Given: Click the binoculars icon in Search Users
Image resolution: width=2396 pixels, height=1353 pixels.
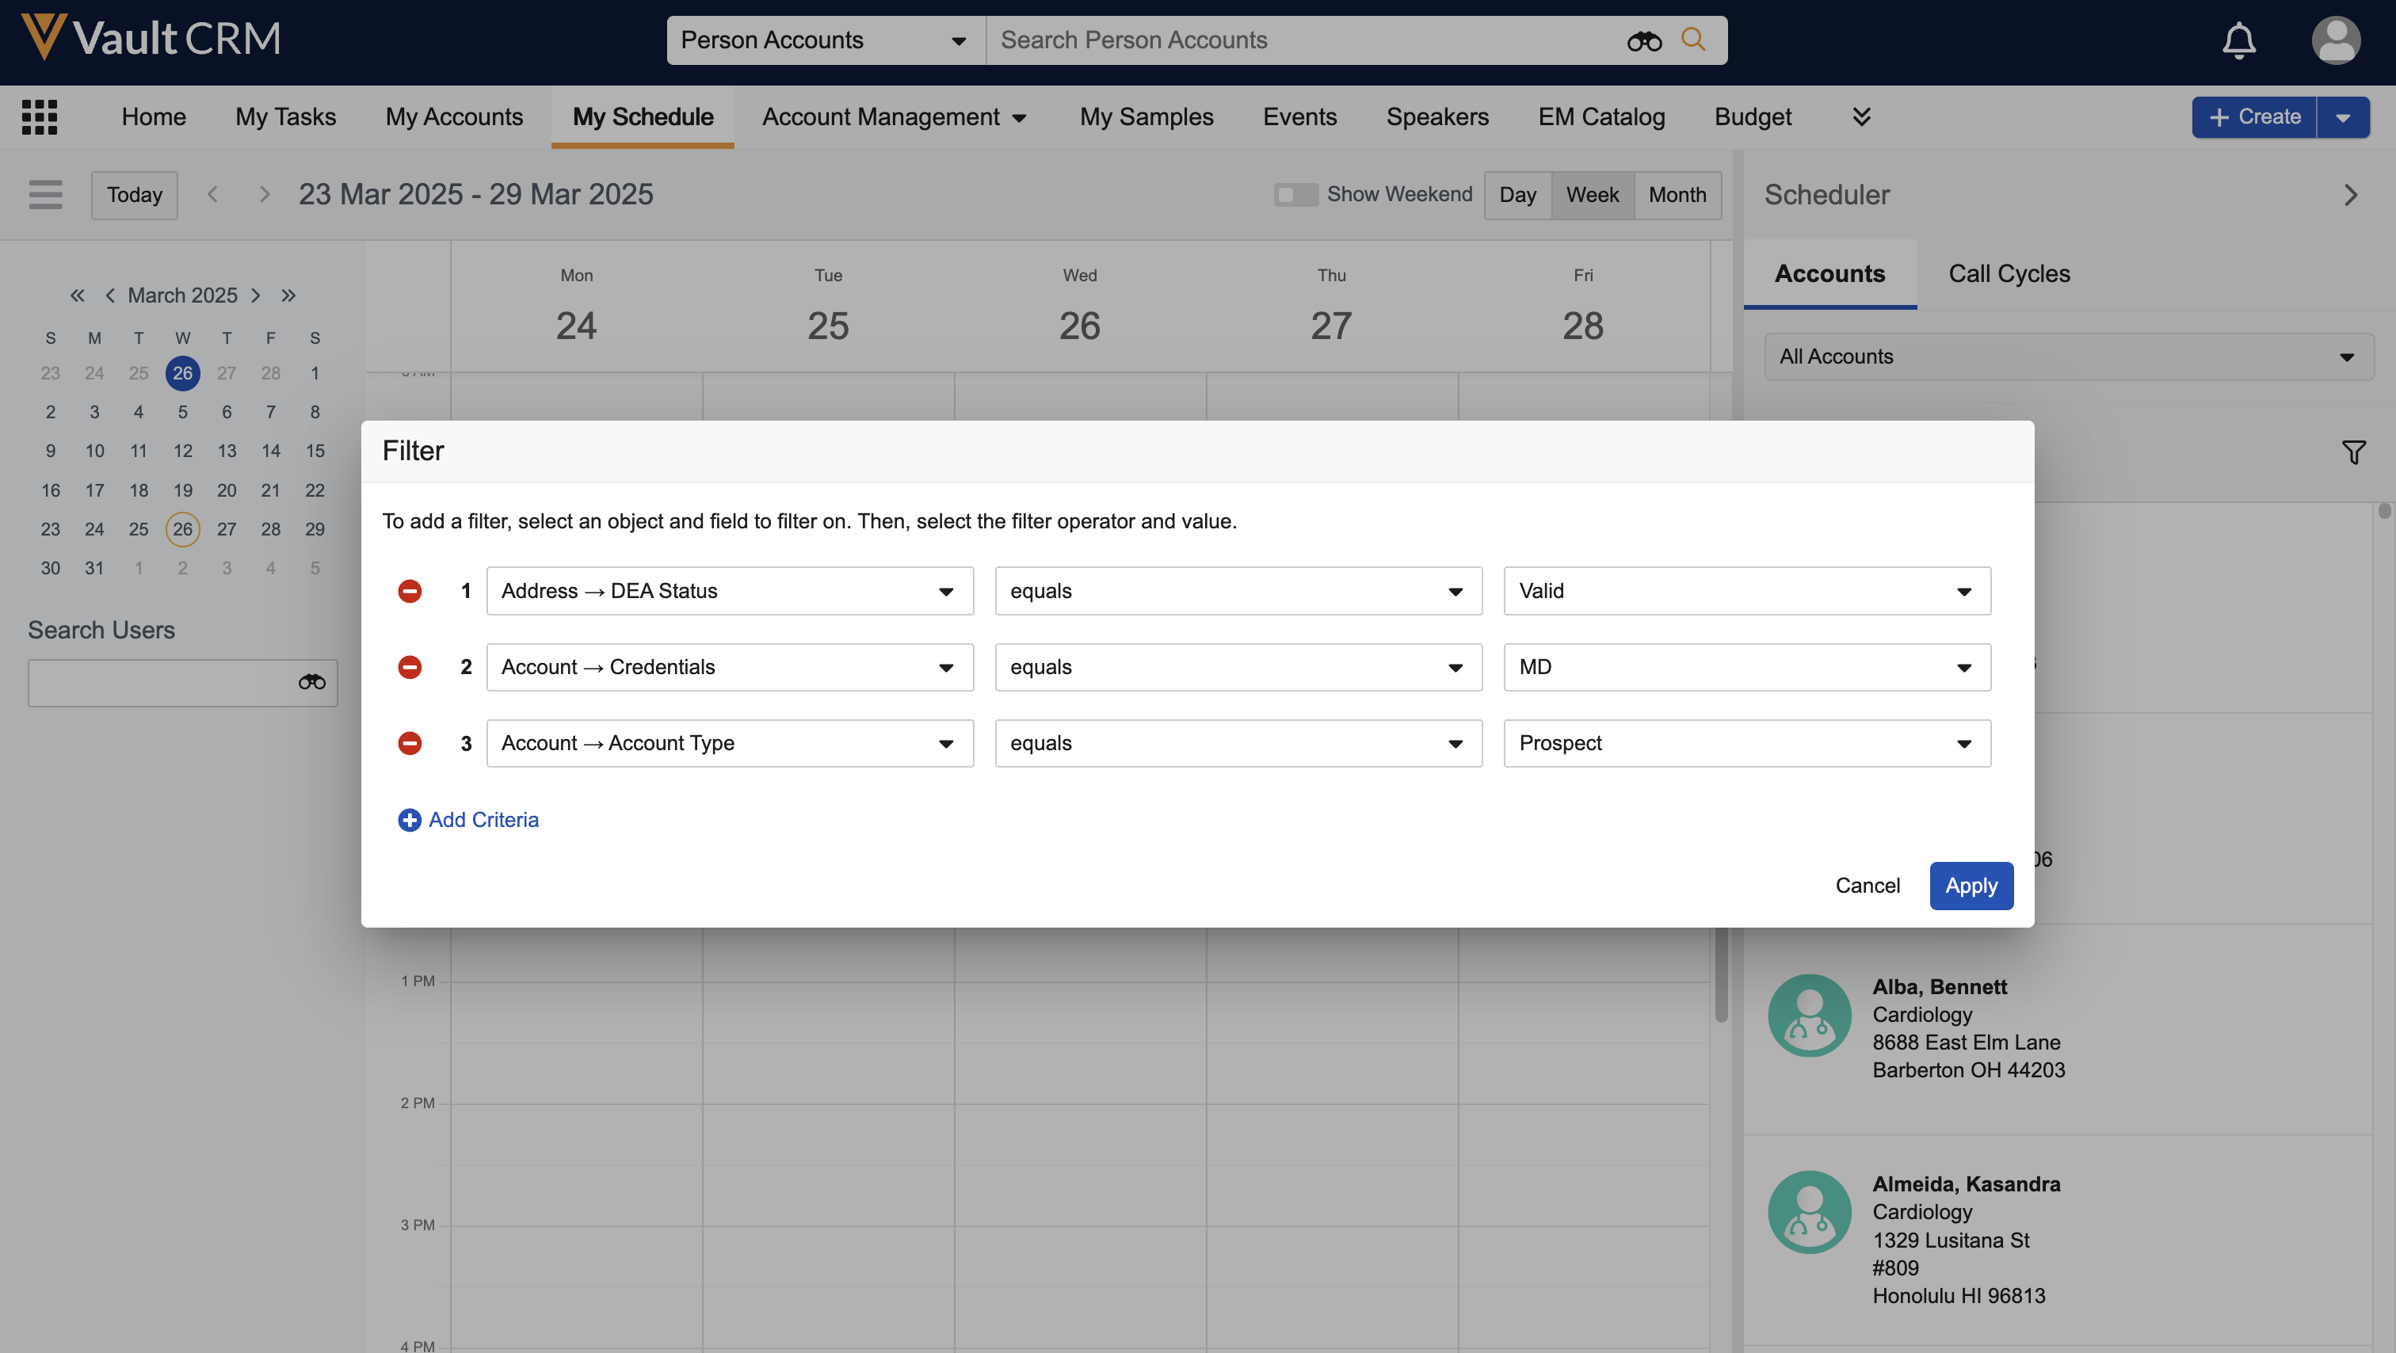Looking at the screenshot, I should click(311, 683).
